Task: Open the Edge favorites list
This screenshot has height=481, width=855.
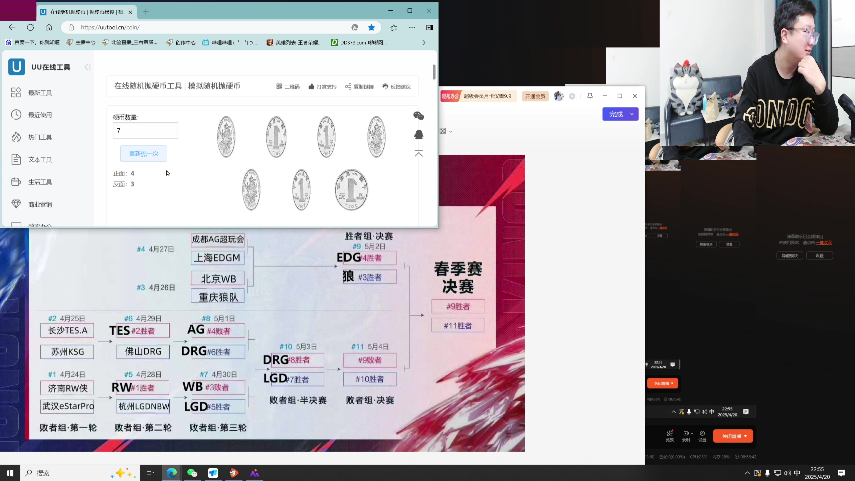Action: pyautogui.click(x=394, y=27)
